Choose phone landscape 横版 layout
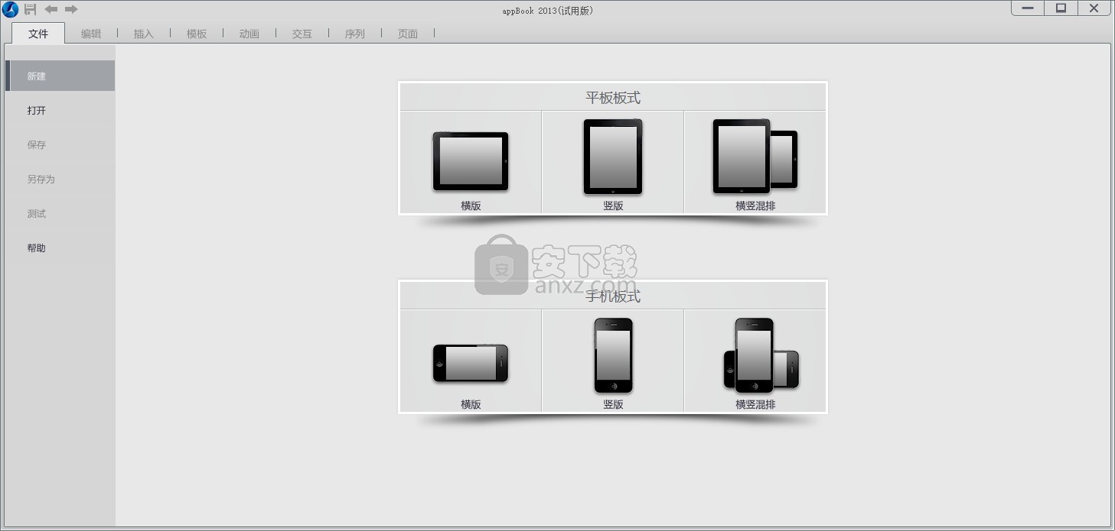This screenshot has height=531, width=1115. click(x=471, y=361)
